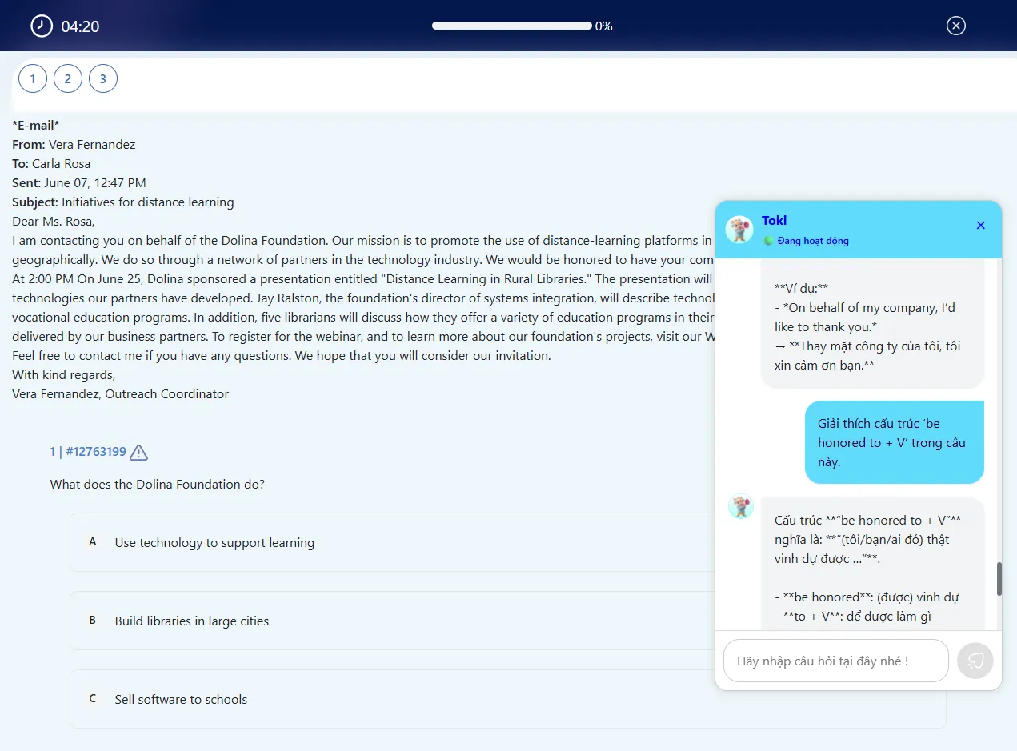Click the green active status dot
Screen dimensions: 1017x751
coord(768,241)
